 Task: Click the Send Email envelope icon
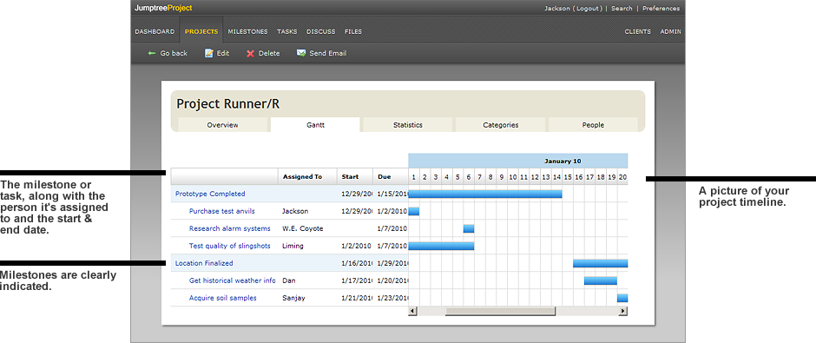(301, 53)
